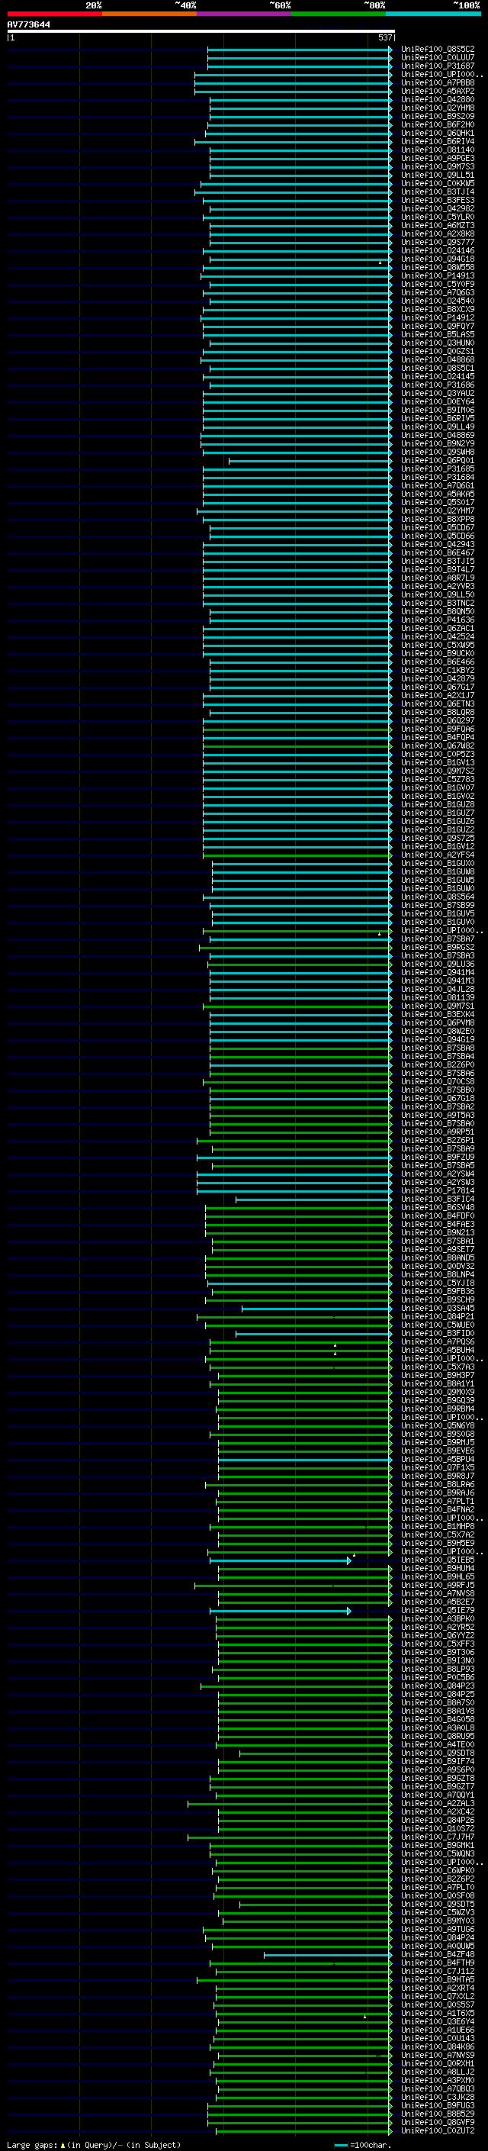Select hit label UniRef100_A6MZT3
Image resolution: width=488 pixels, height=2151 pixels.
(438, 225)
